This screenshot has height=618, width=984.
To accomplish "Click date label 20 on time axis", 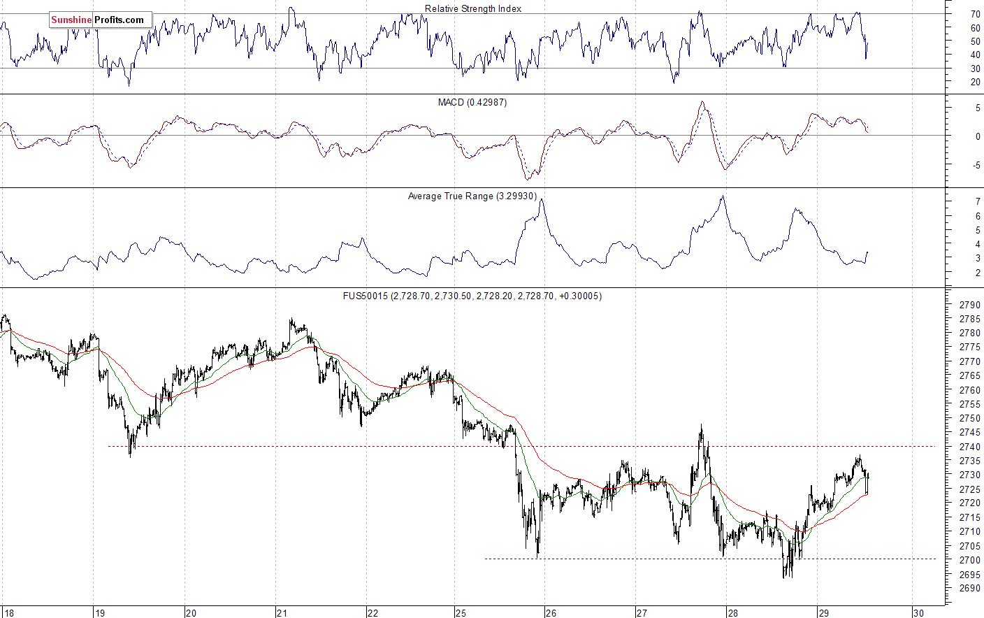I will click(191, 613).
